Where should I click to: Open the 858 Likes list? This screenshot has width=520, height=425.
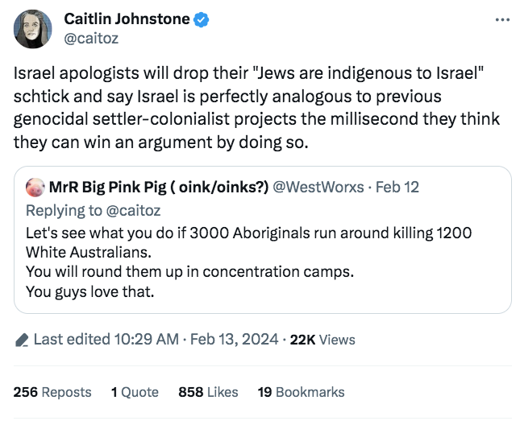click(208, 392)
